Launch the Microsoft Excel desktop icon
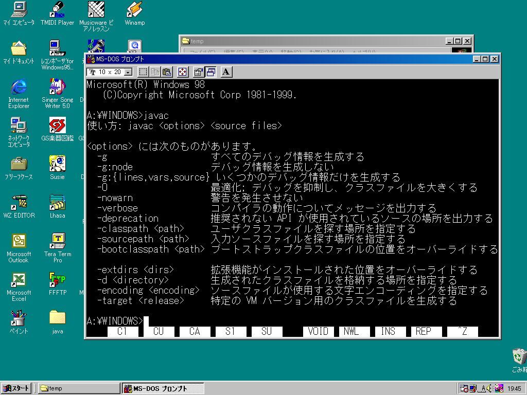This screenshot has width=527, height=395. pos(19,287)
